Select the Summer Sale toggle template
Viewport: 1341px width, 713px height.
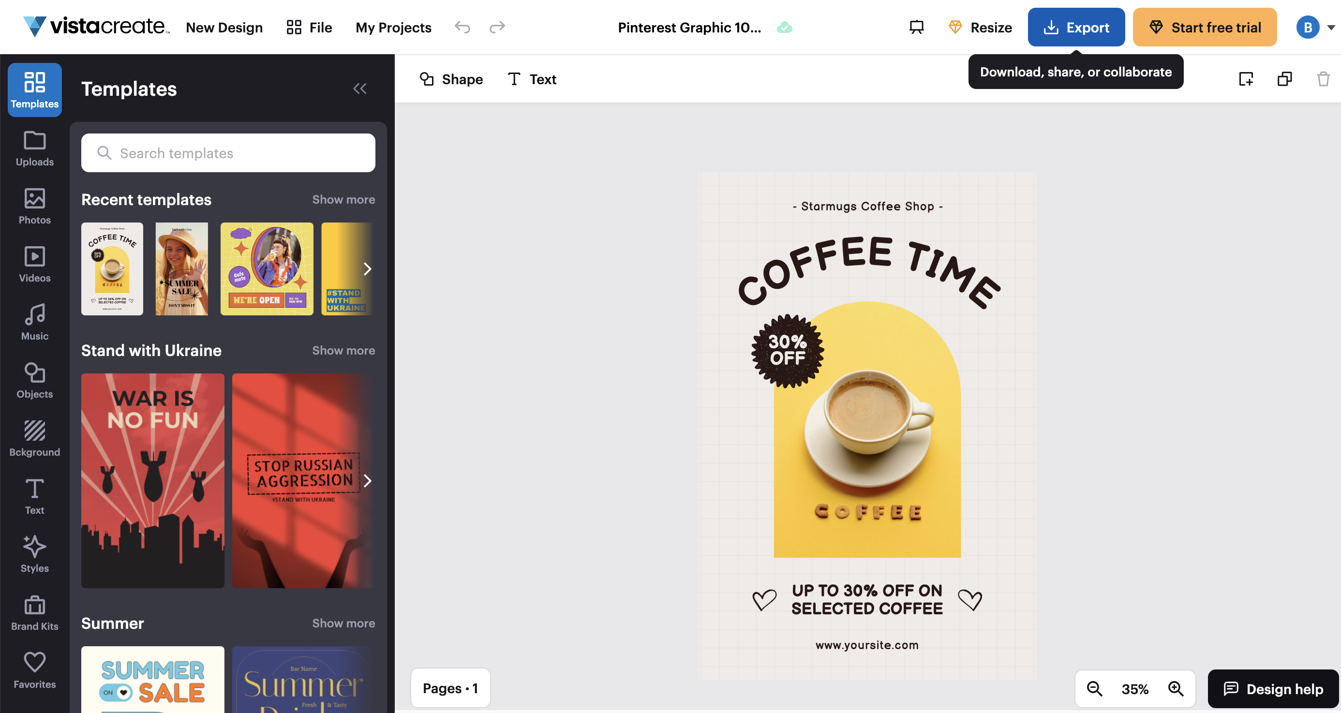click(152, 679)
